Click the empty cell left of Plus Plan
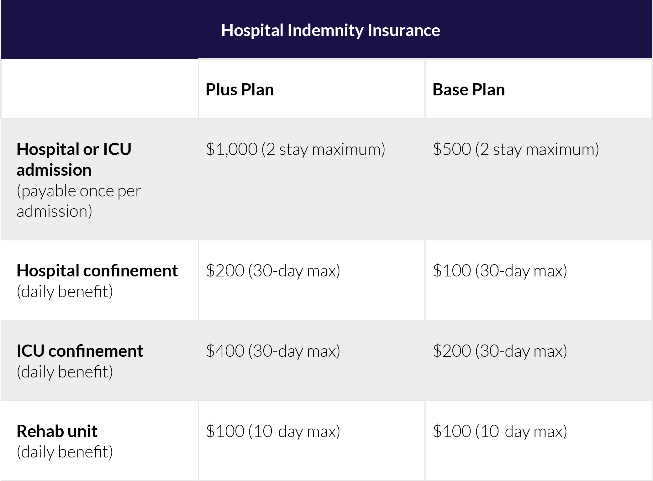Image resolution: width=653 pixels, height=481 pixels. tap(100, 89)
